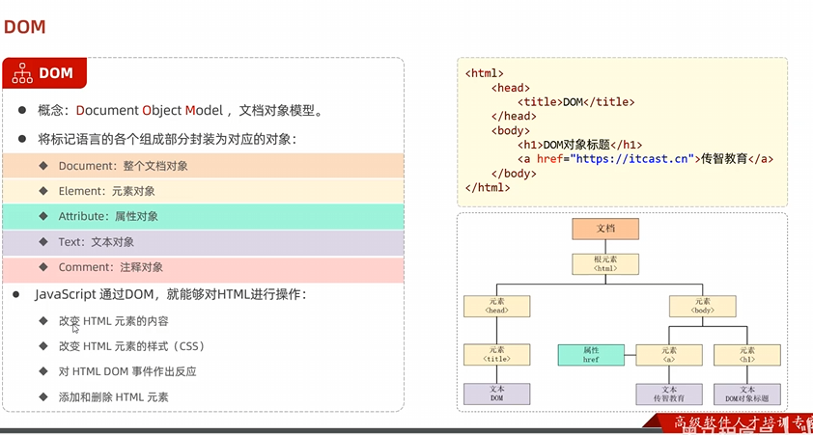Click the 改变 HTML 元素的样式 (CSS) item
The image size is (813, 435).
click(x=131, y=346)
